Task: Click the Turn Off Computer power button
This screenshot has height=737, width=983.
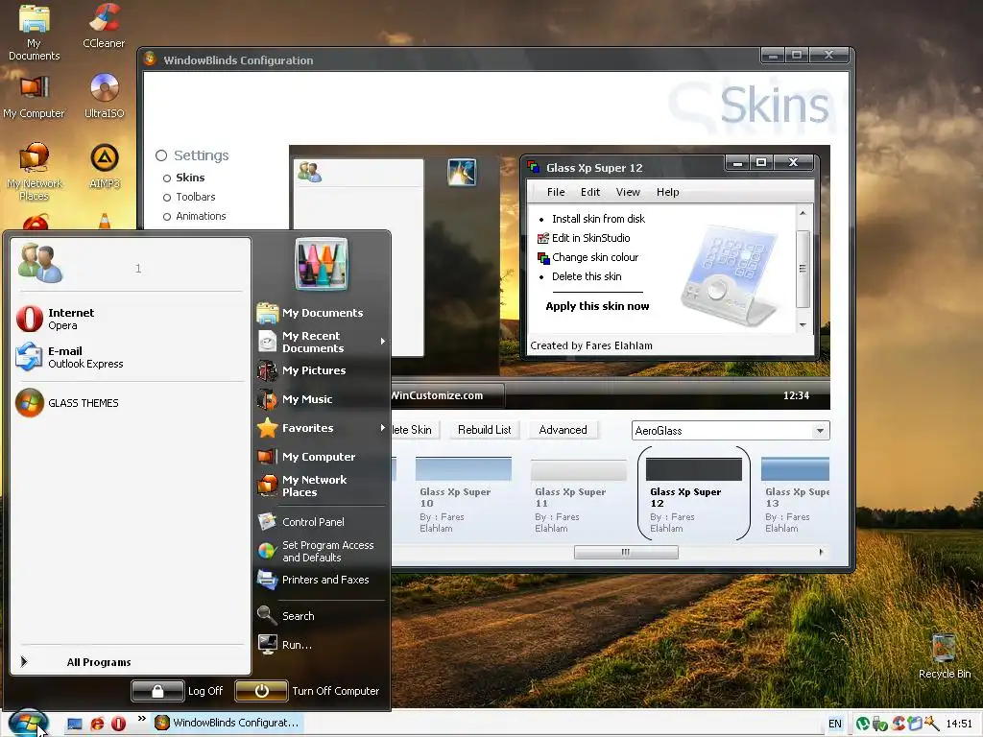Action: point(261,691)
